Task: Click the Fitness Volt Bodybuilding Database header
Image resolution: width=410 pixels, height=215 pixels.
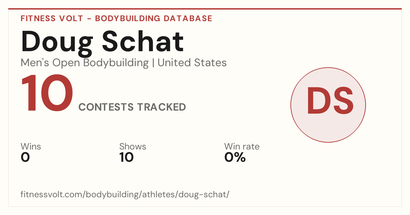Action: [x=117, y=18]
